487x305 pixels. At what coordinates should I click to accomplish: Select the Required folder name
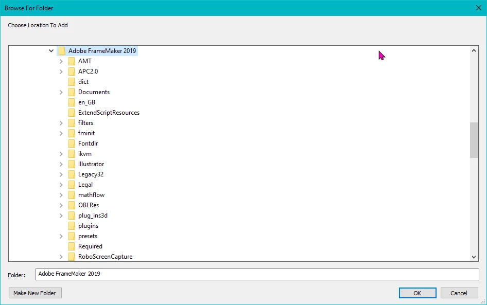(90, 246)
